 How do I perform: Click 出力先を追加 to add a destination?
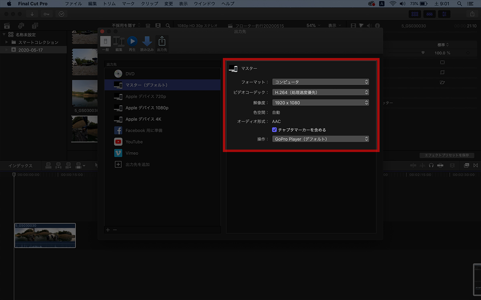click(x=137, y=164)
